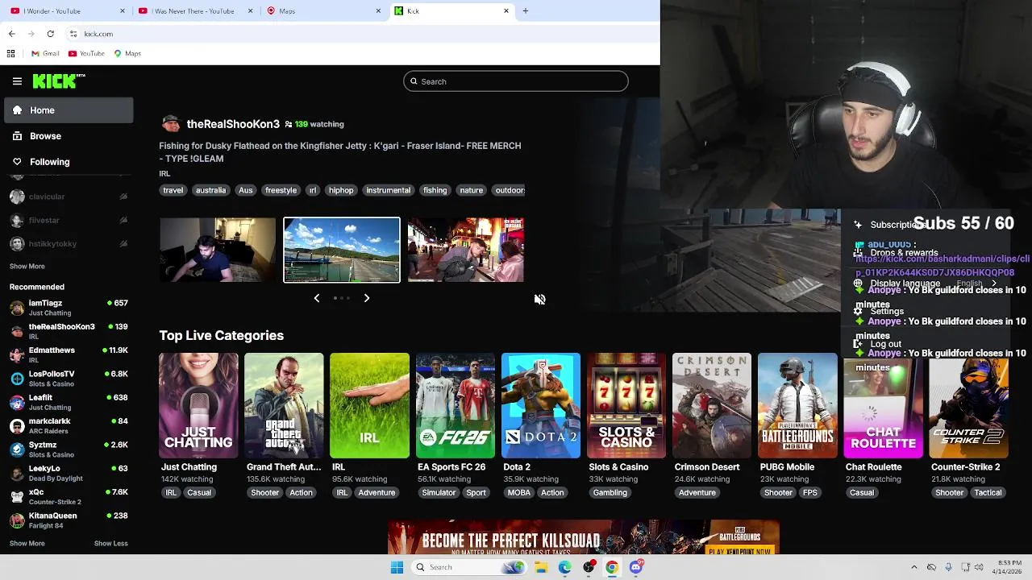Select the jetty stream thumbnail
The width and height of the screenshot is (1032, 580).
(342, 250)
